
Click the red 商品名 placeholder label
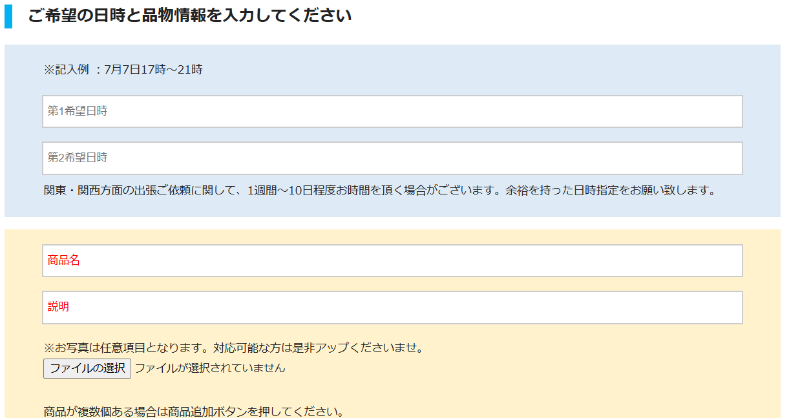tap(63, 260)
